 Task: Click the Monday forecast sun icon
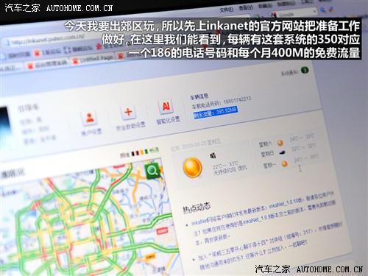(285, 163)
